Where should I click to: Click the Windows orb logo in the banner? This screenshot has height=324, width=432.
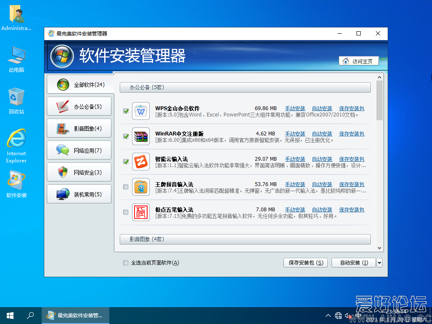pyautogui.click(x=62, y=56)
